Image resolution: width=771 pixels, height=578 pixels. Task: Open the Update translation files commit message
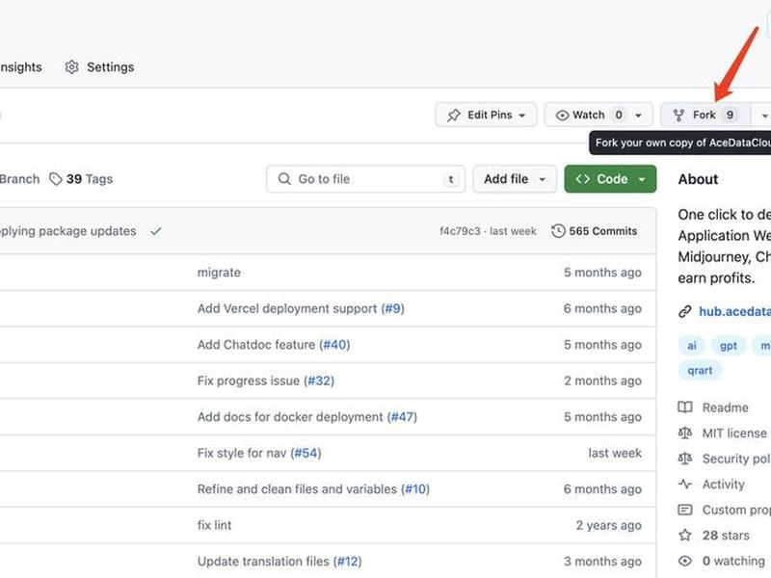tap(262, 562)
